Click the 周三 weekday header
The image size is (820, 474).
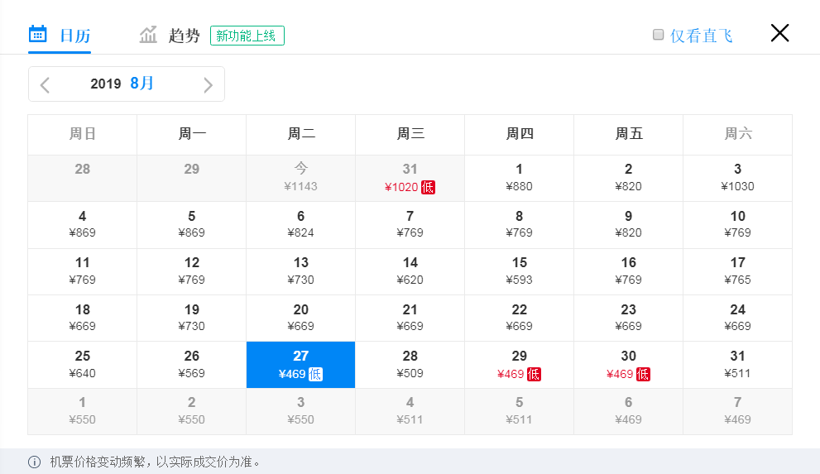point(410,134)
